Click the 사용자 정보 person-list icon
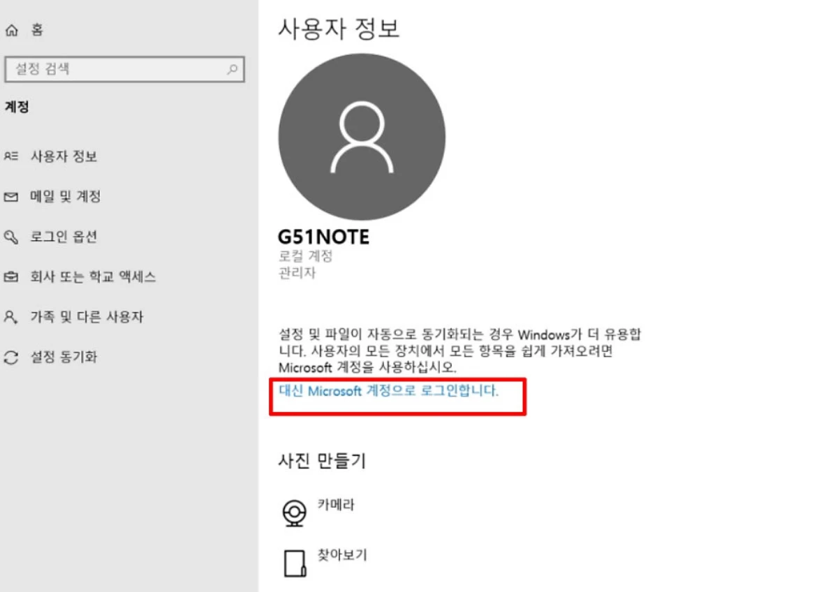The height and width of the screenshot is (592, 817). (x=11, y=156)
